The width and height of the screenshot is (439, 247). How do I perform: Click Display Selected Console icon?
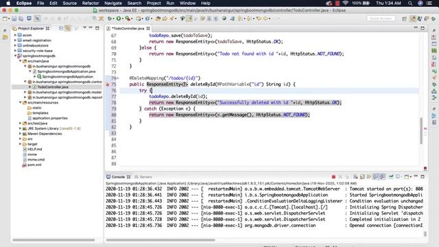click(x=399, y=177)
